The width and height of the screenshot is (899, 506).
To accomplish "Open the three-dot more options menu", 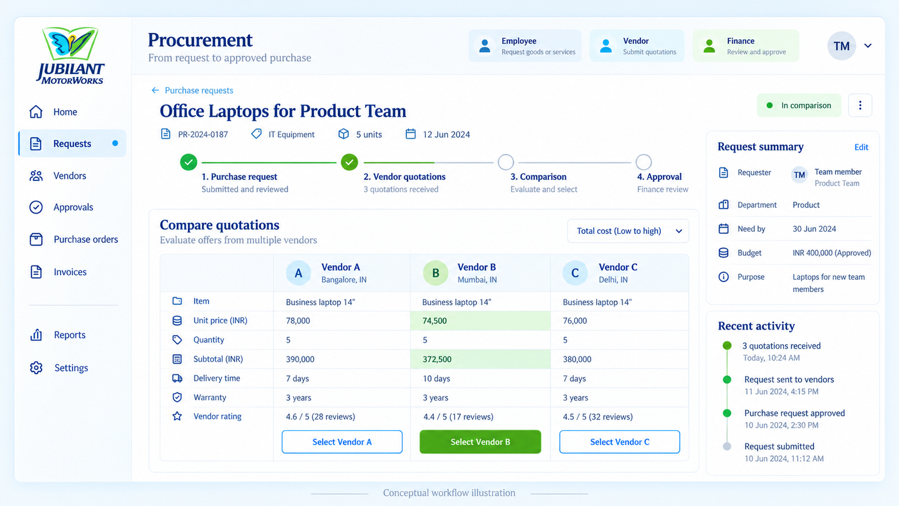I will pyautogui.click(x=860, y=105).
